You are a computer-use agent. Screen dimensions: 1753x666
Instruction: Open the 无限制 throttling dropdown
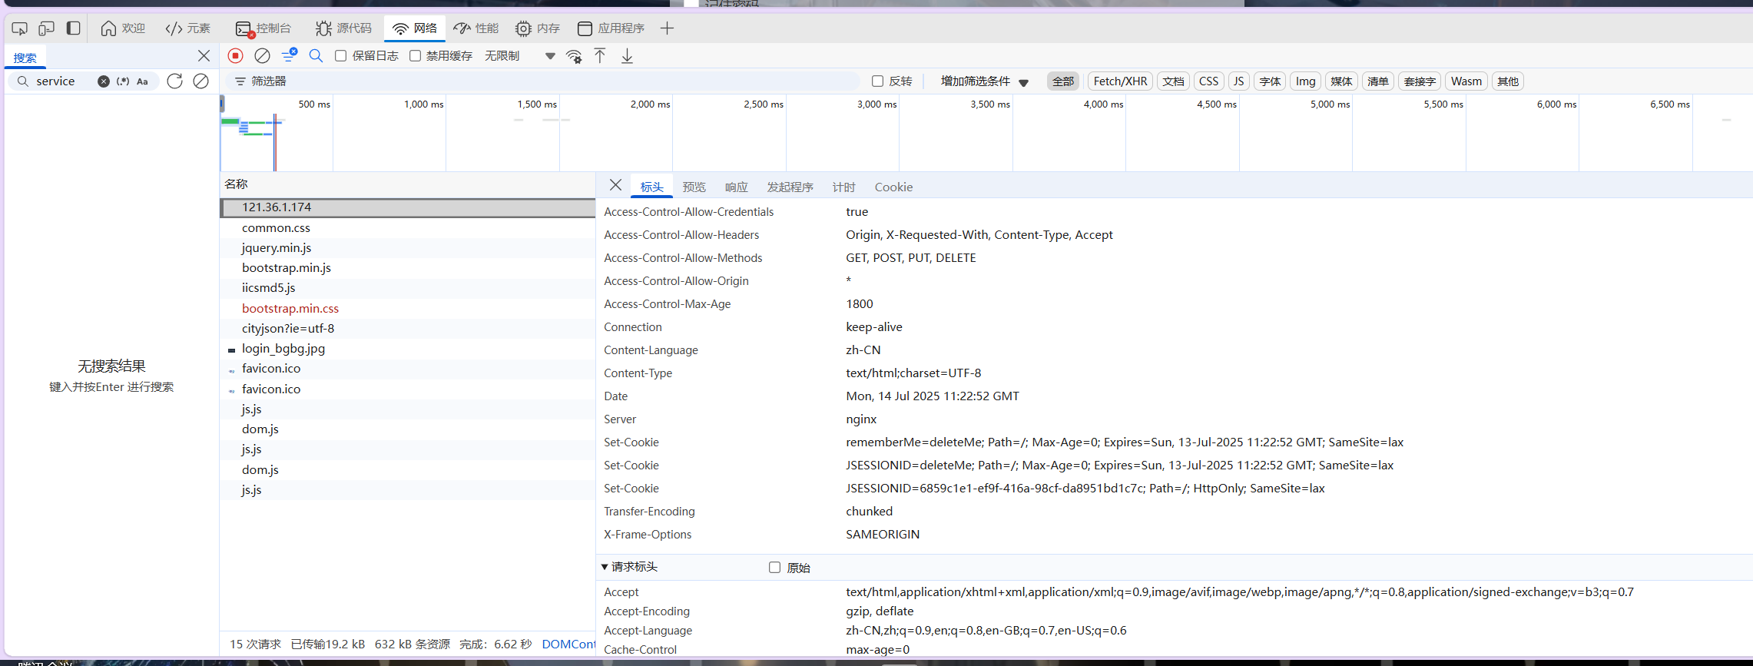click(x=519, y=56)
